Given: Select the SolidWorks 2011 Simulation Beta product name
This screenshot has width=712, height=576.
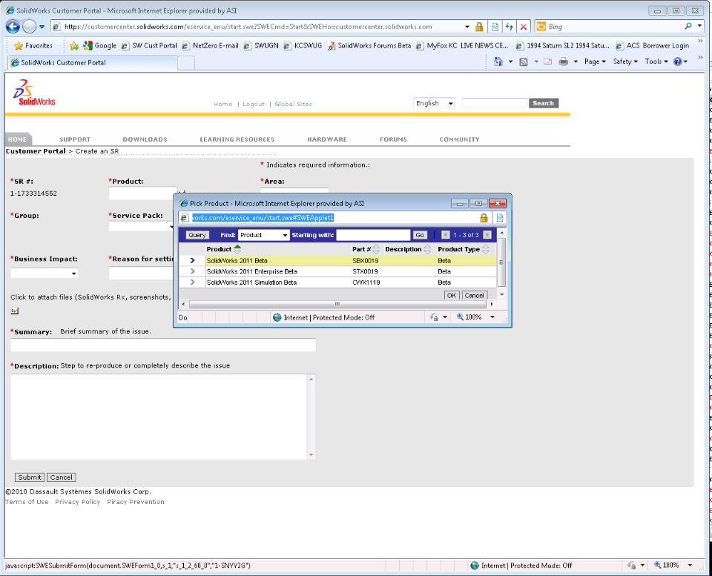Looking at the screenshot, I should coord(251,282).
